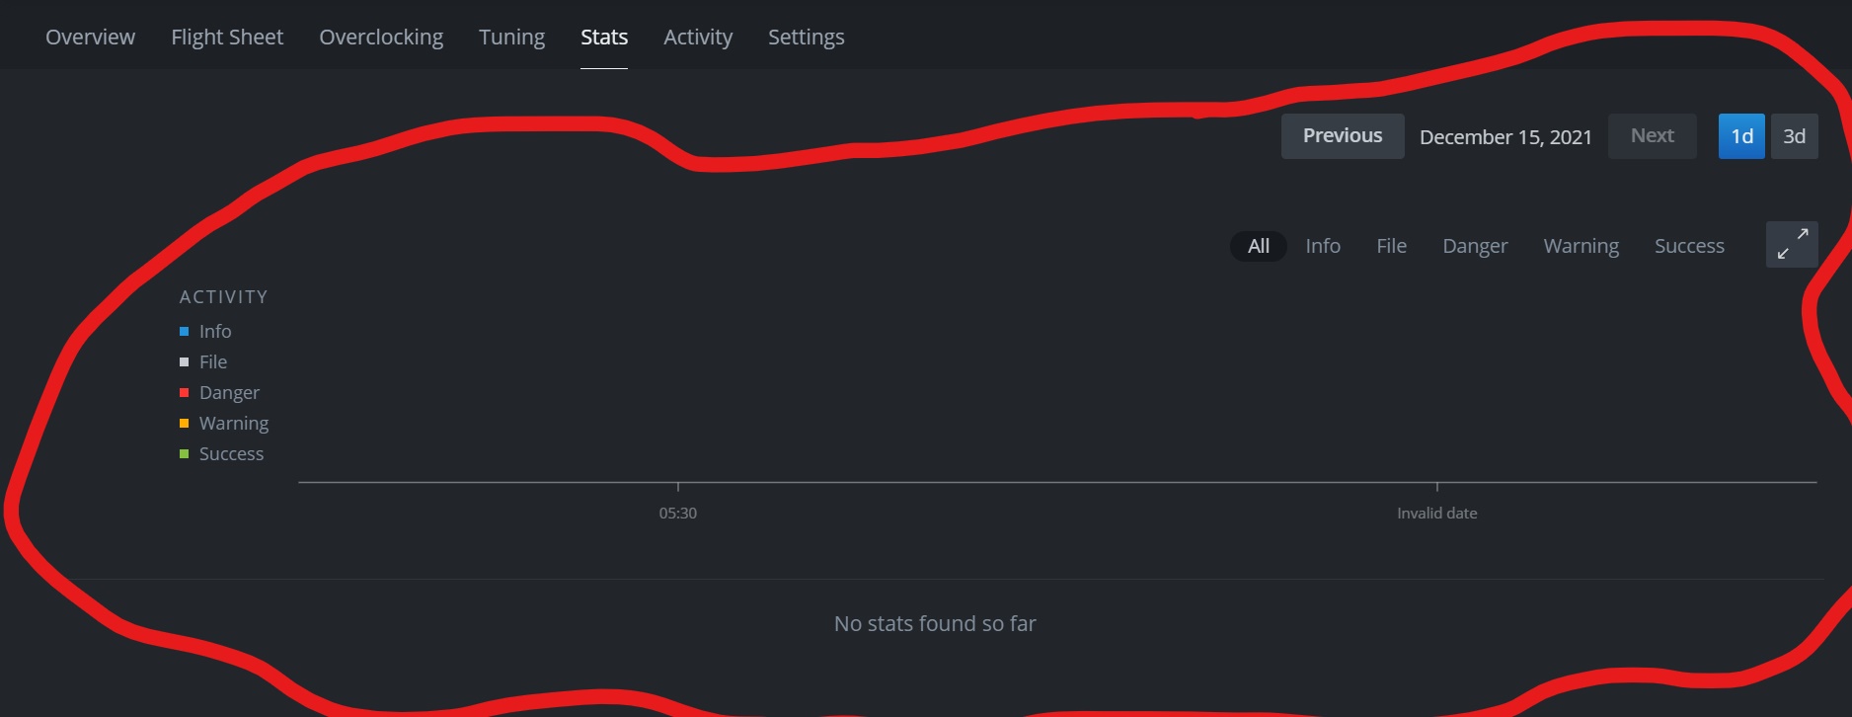Switch to the Overclocking tab
Image resolution: width=1852 pixels, height=717 pixels.
point(380,37)
